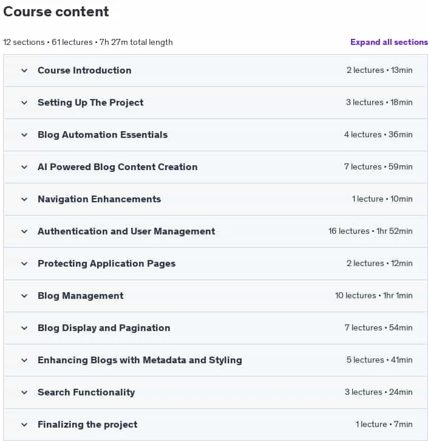Click chevron beside Blog Display and Pagination
Screen dimensions: 428x441
tap(24, 328)
